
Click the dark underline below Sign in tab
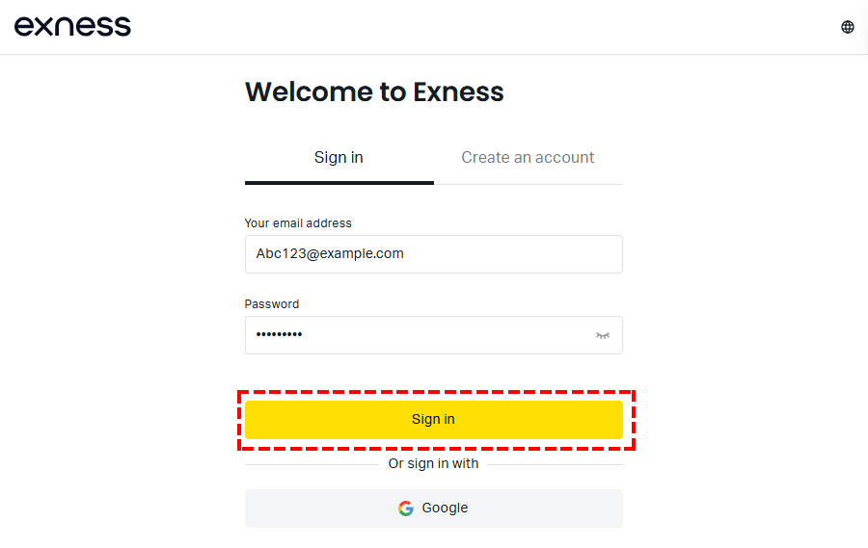coord(339,182)
